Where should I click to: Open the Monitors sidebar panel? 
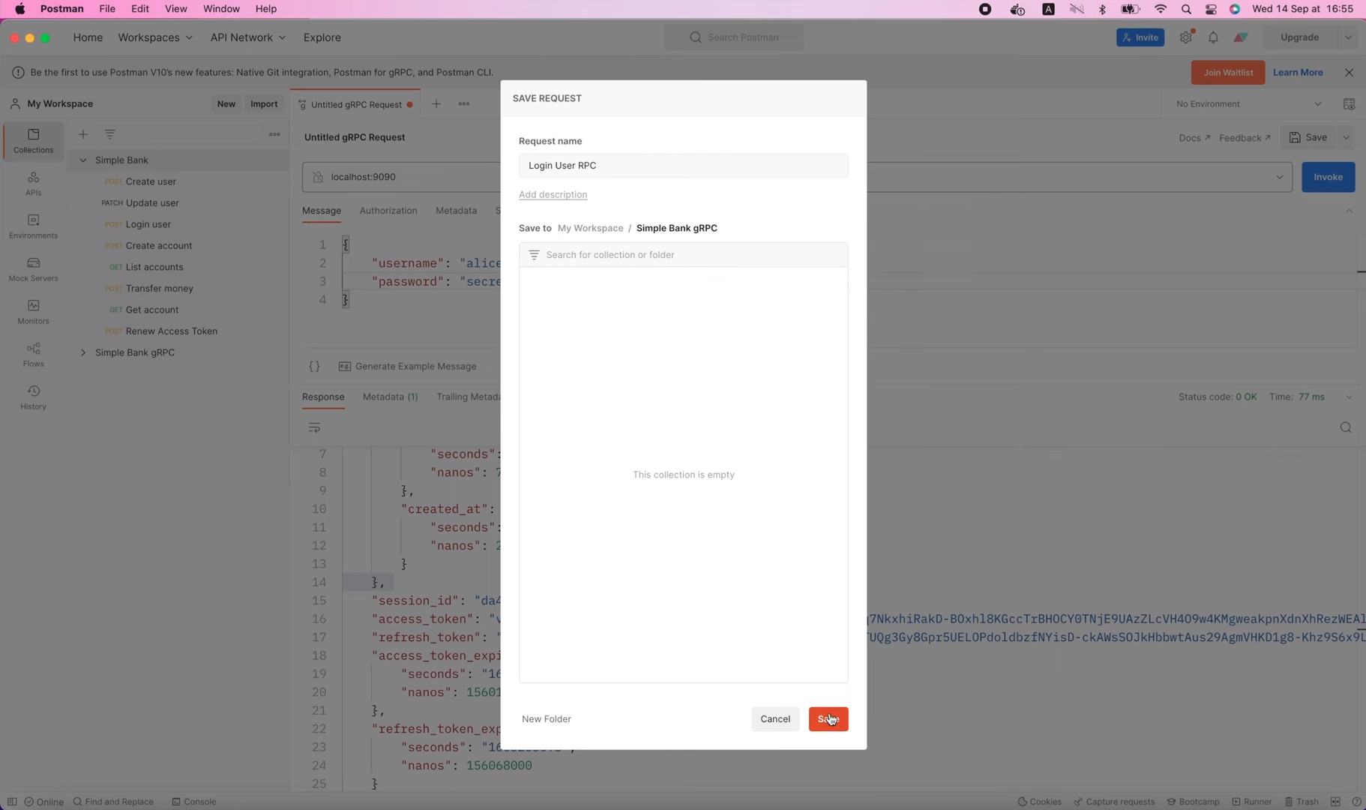[x=33, y=312]
